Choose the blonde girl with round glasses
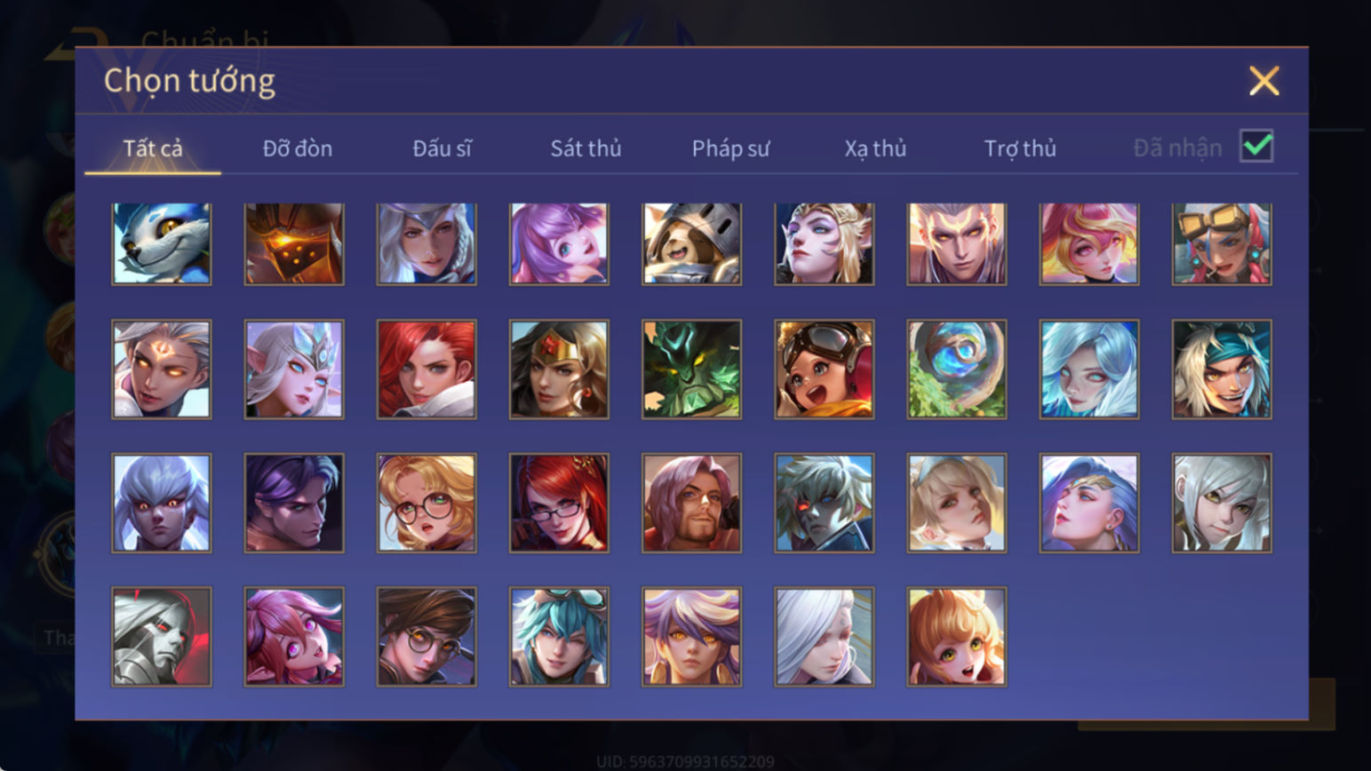This screenshot has height=771, width=1371. coord(426,504)
